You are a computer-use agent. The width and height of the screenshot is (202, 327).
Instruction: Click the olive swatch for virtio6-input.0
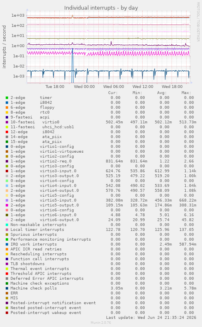click(x=7, y=215)
